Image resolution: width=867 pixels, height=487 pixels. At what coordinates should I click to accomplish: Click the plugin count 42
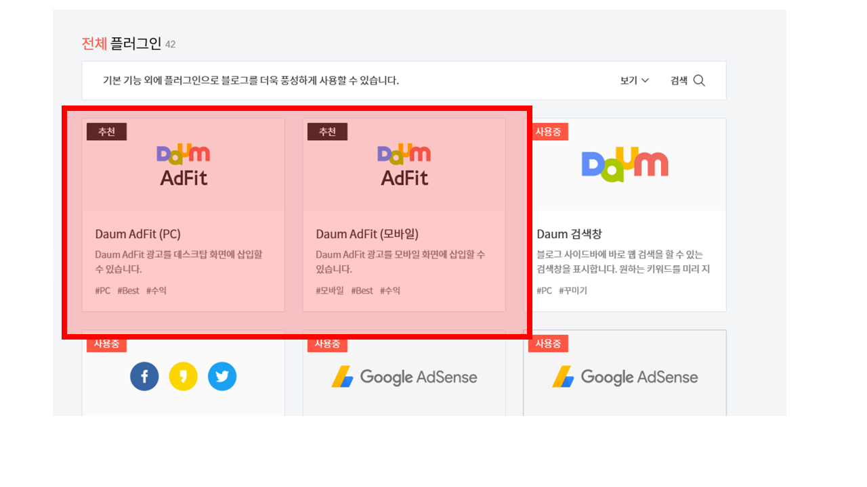click(170, 45)
